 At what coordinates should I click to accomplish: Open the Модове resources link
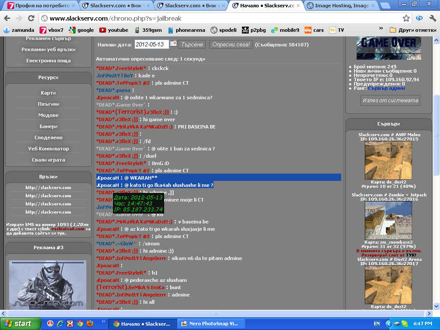pyautogui.click(x=48, y=115)
